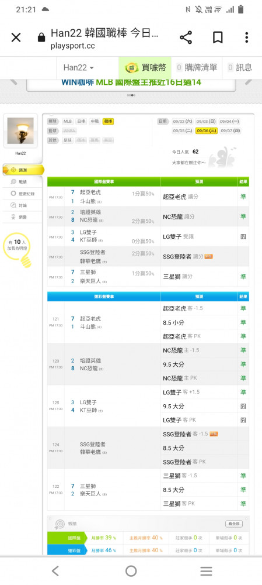Viewport: 262px width, 585px height.
Task: Close the browser tab with X icon
Action: [16, 37]
